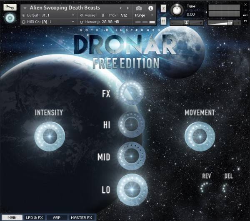Go to the previous instrument preset arrow
Viewport: 250px width, 221px height.
coord(121,8)
